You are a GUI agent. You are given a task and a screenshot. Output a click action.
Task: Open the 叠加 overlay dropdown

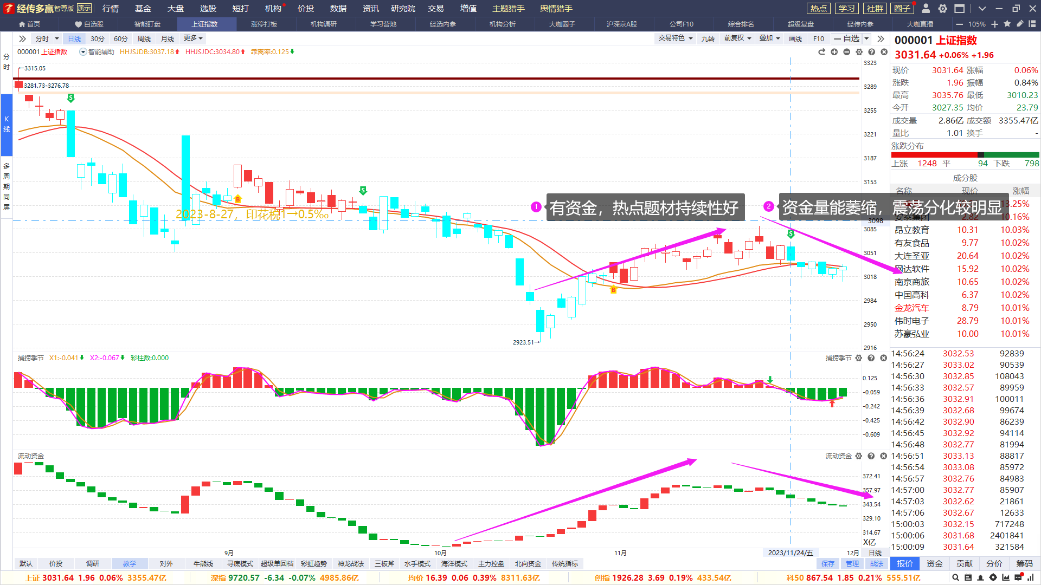tap(769, 38)
